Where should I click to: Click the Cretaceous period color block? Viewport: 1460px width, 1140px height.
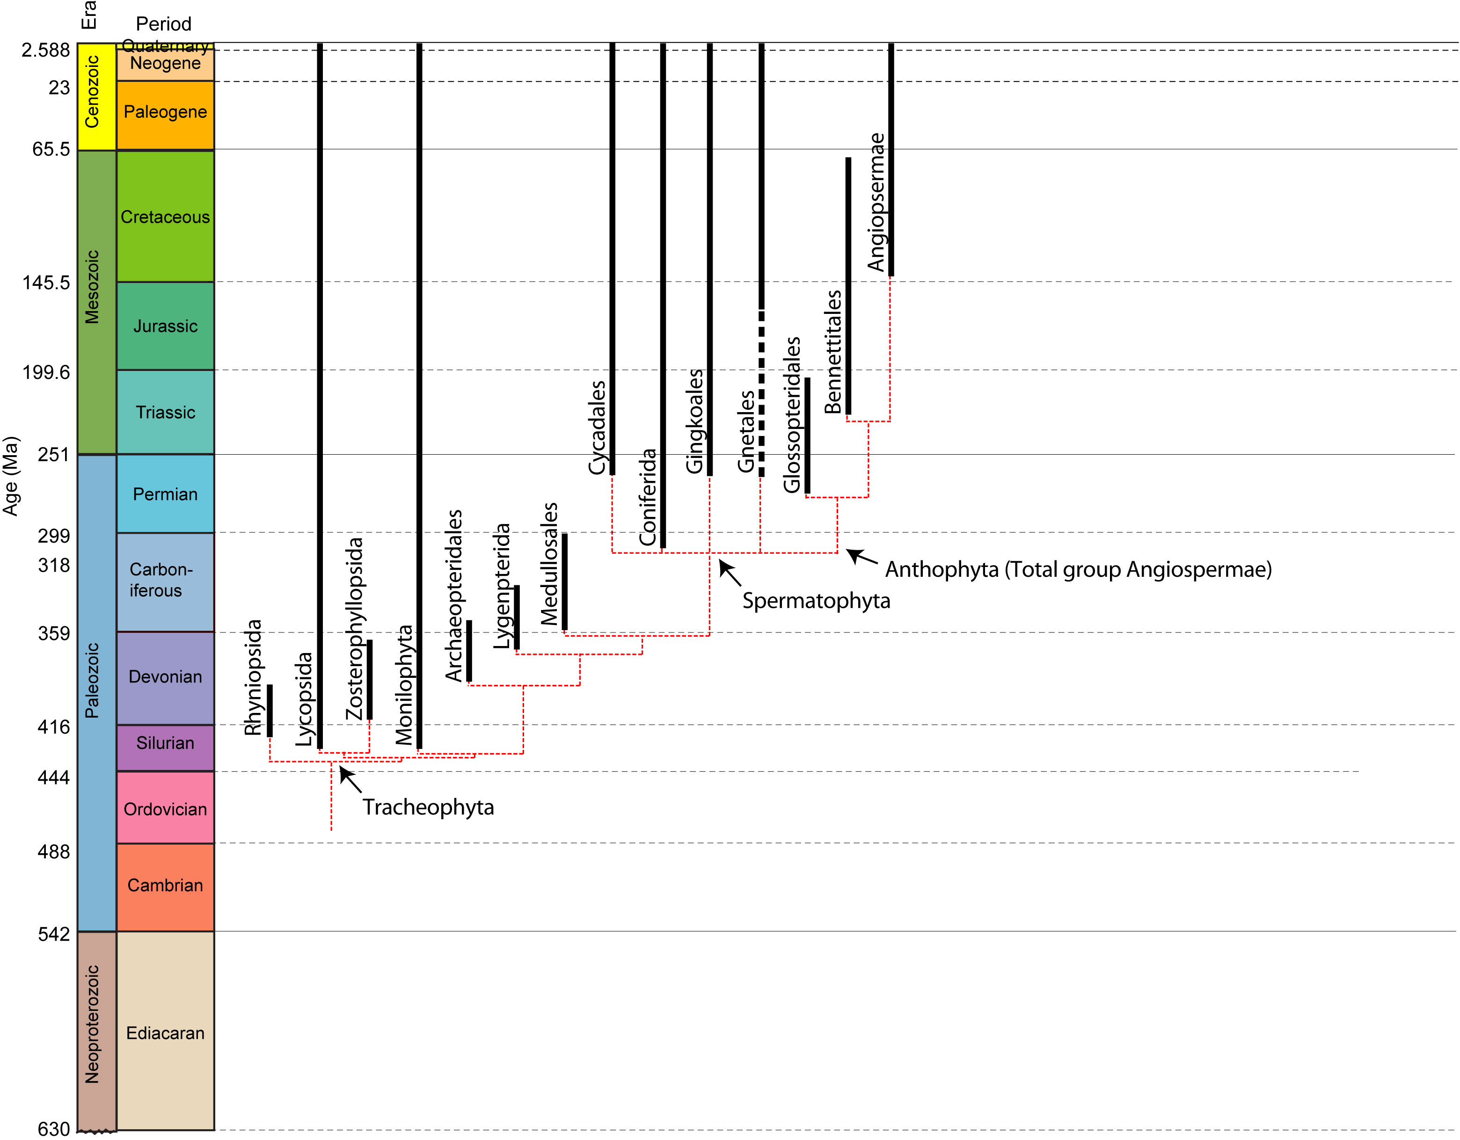[165, 217]
